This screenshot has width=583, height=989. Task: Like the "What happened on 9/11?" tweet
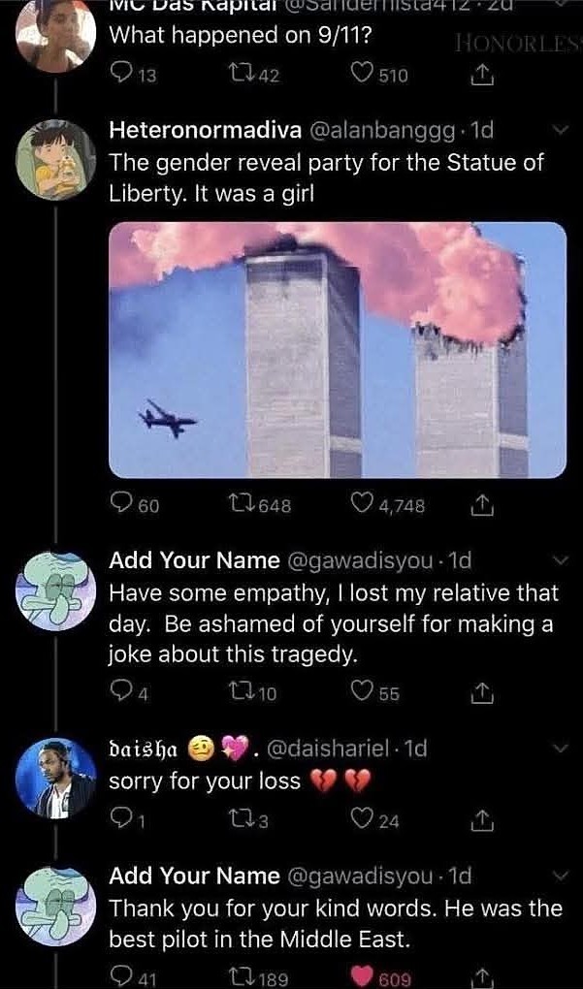362,74
